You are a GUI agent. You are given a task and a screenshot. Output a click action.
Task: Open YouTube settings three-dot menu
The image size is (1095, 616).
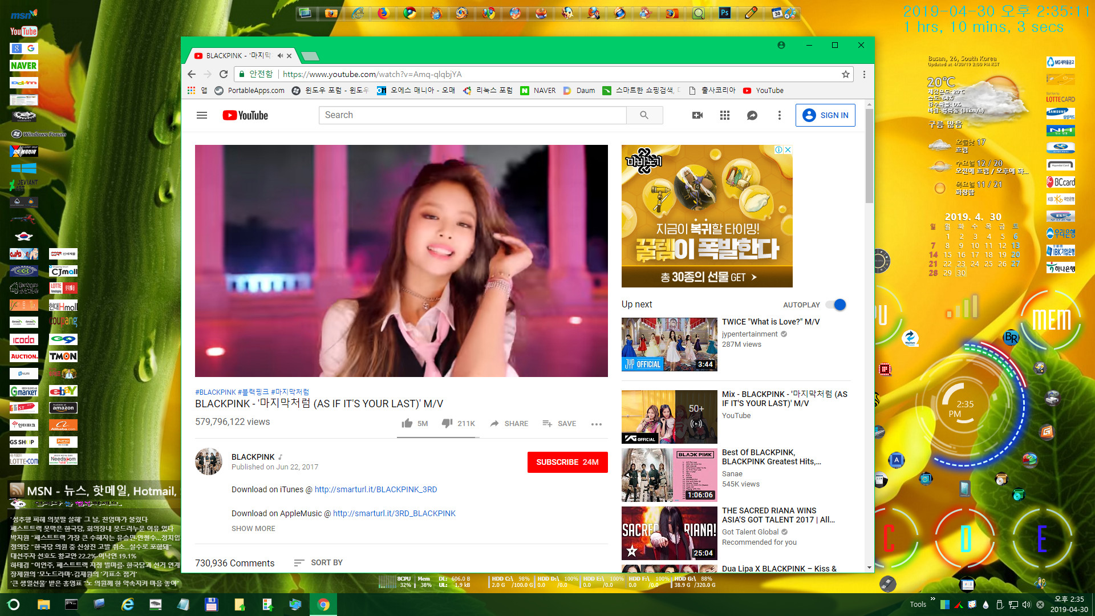[780, 115]
